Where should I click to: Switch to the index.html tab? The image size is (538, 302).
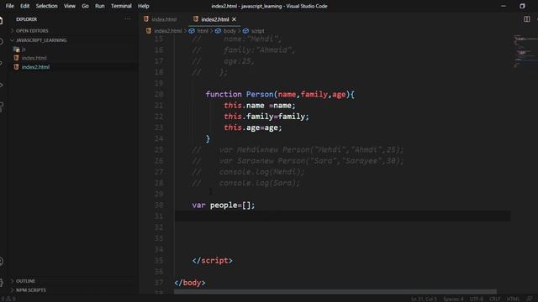click(163, 19)
